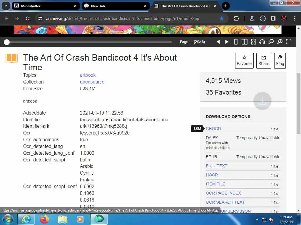
Task: Toggle the bookmark star
Action: pos(222,18)
